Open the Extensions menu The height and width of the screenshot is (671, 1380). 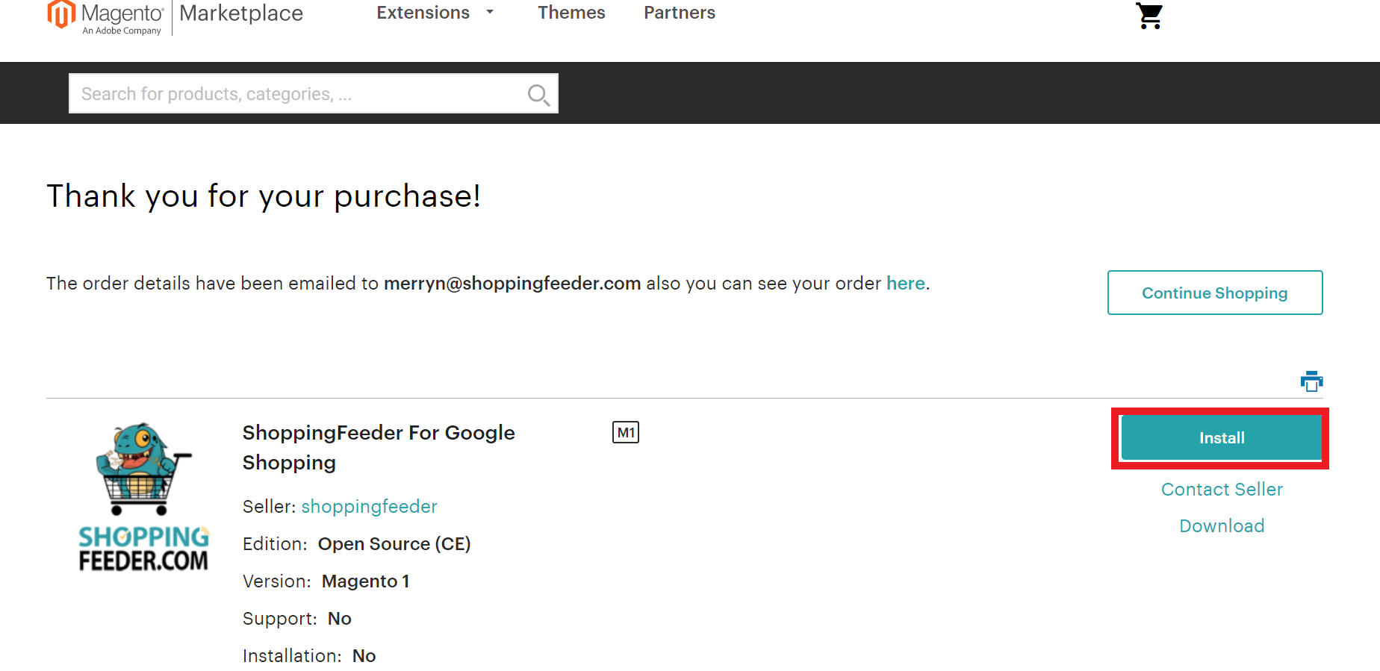(423, 13)
